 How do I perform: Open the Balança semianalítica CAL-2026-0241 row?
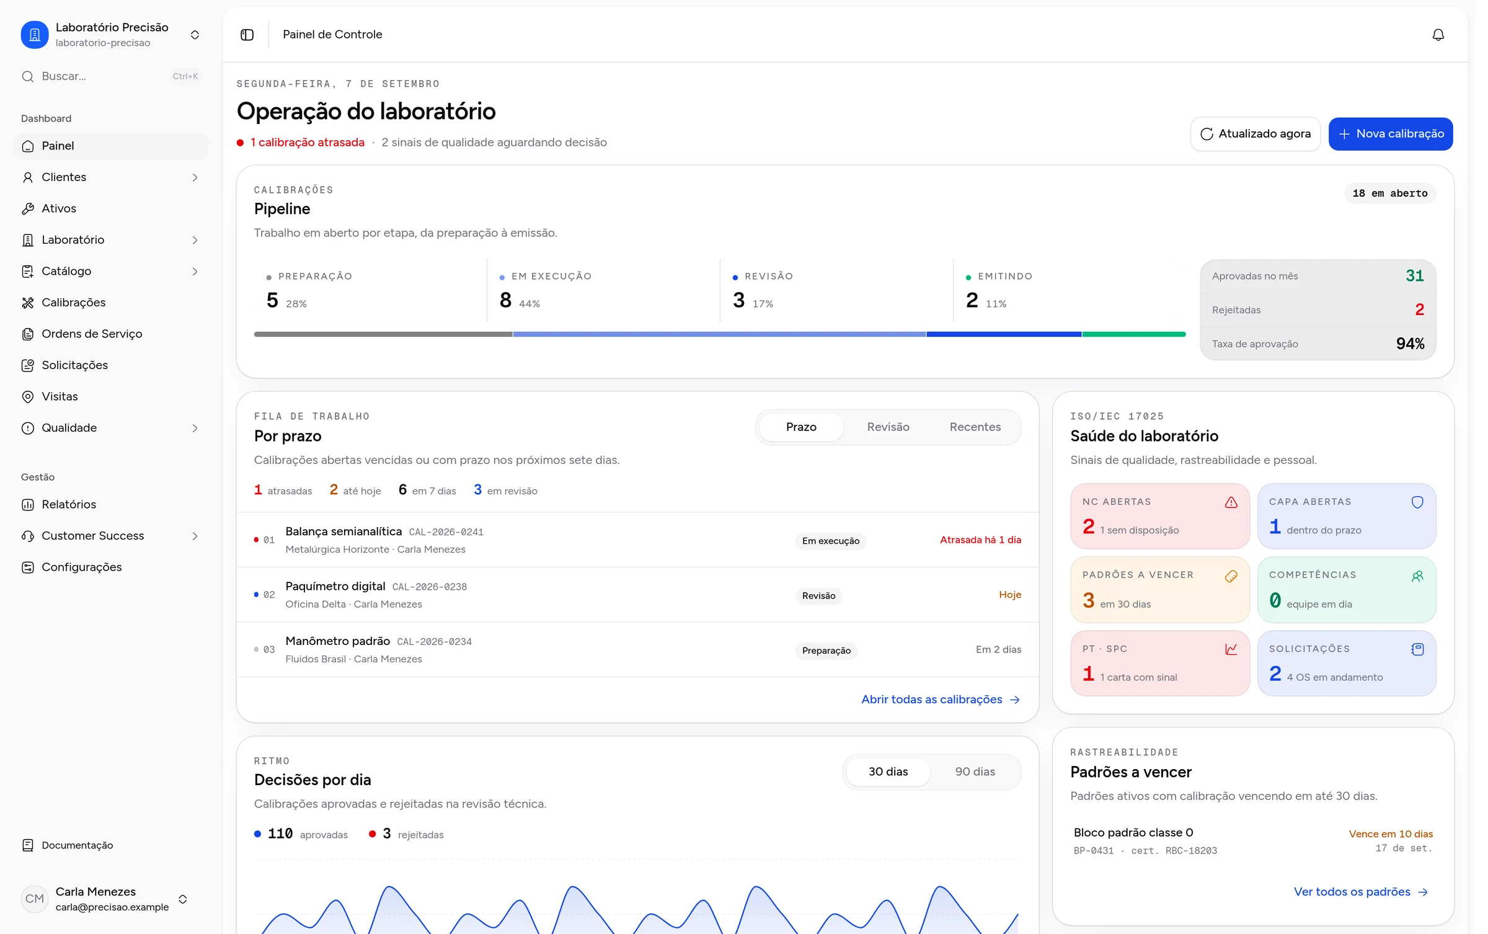(637, 540)
